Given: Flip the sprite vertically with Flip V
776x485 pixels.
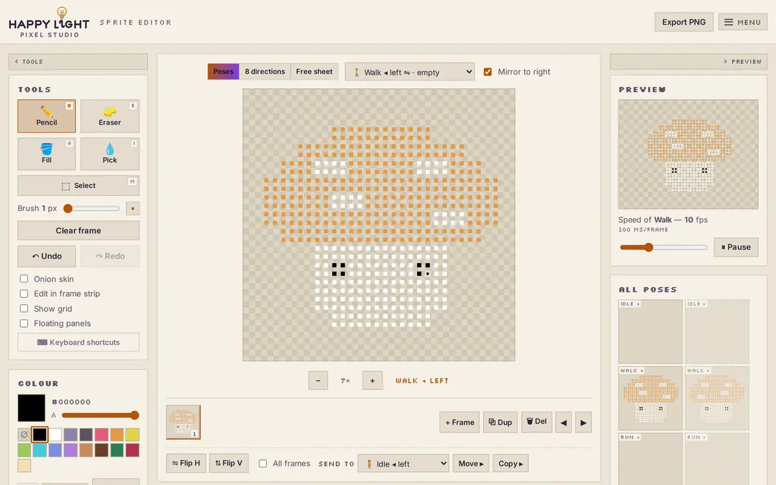Looking at the screenshot, I should (x=229, y=463).
